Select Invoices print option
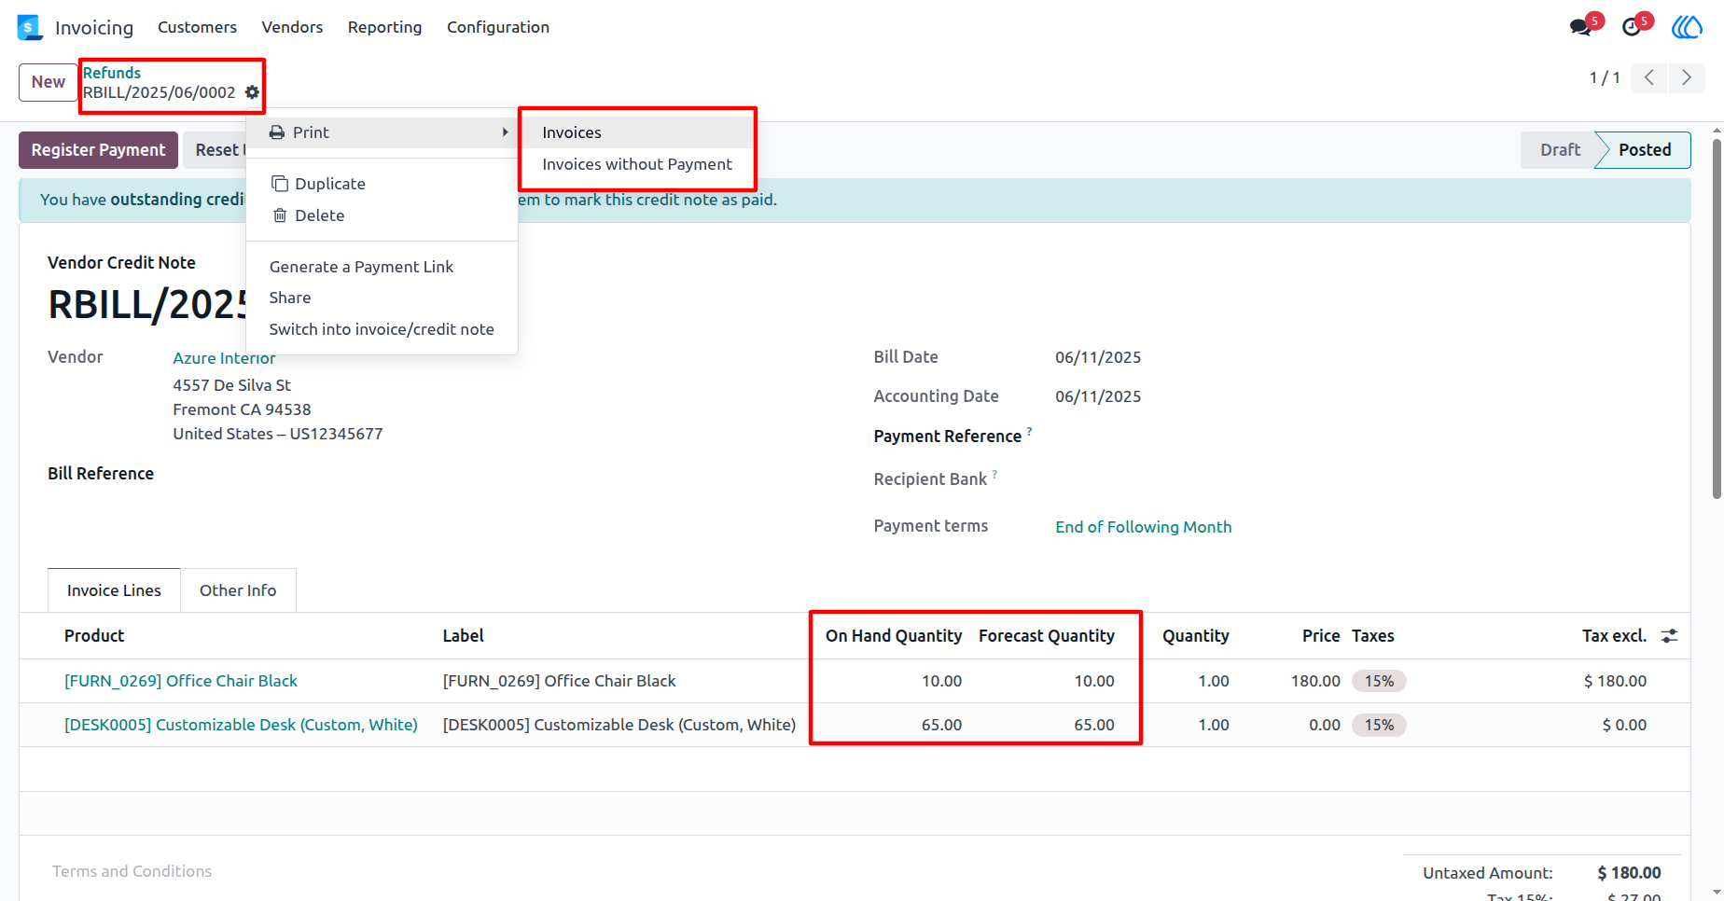 637,132
